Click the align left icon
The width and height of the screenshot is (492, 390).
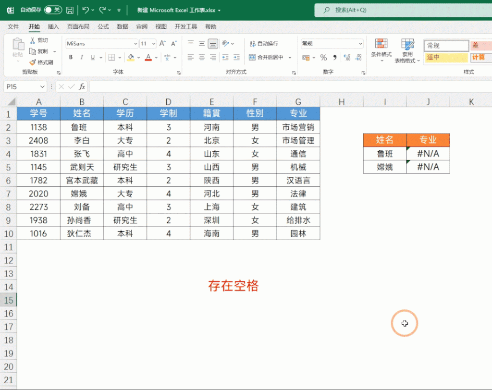pyautogui.click(x=190, y=57)
